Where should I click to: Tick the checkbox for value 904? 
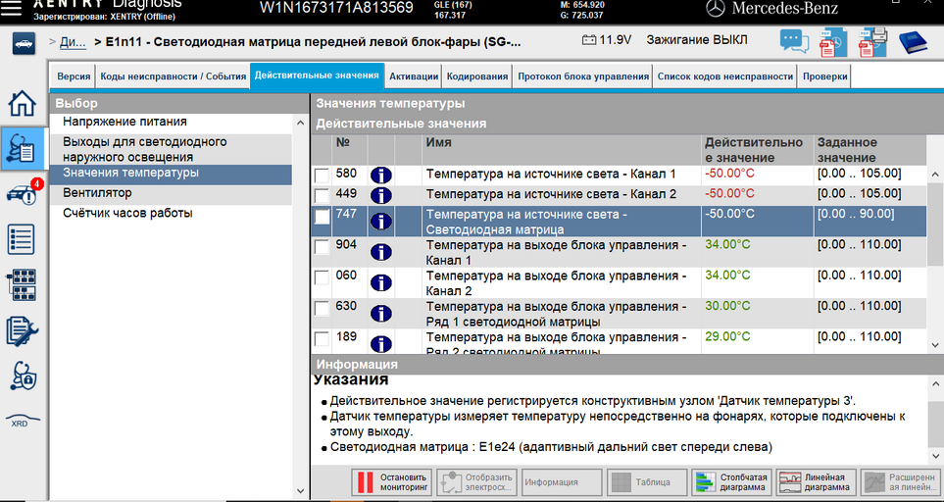pyautogui.click(x=323, y=247)
